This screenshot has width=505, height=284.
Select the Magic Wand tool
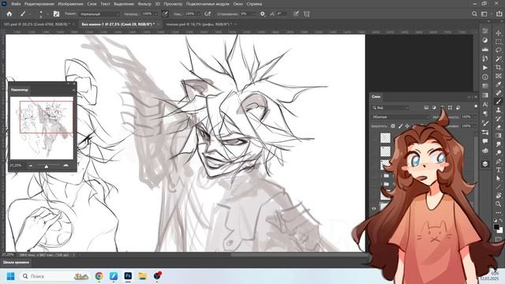498,58
